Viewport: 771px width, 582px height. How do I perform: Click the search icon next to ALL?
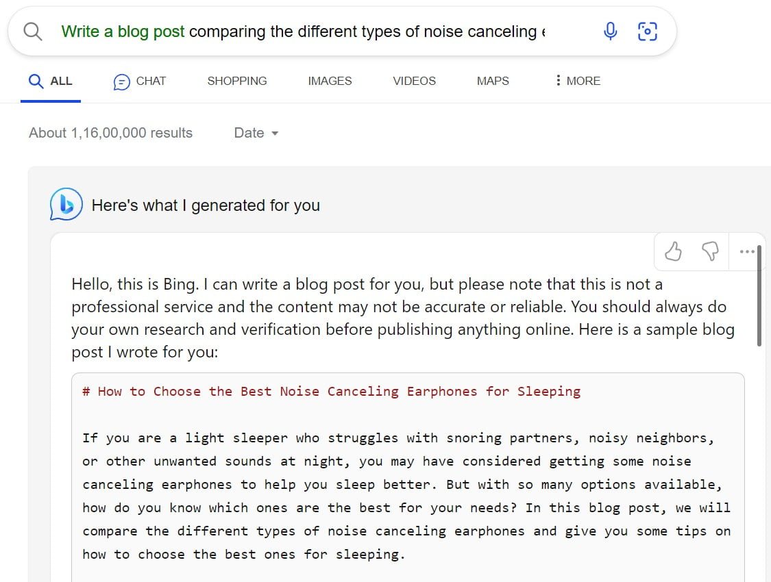pos(36,80)
